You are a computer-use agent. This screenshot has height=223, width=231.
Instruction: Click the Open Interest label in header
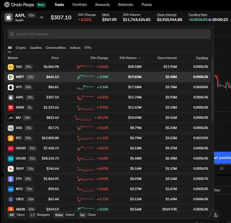(x=166, y=15)
